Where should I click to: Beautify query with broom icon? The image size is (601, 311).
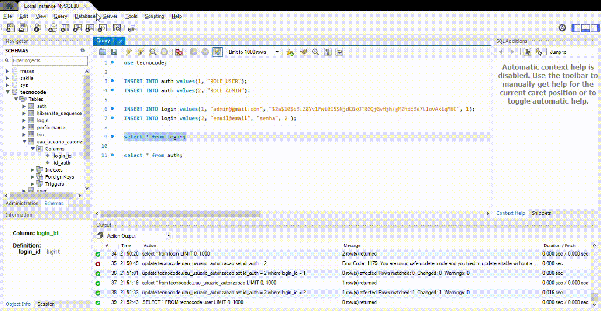click(304, 52)
